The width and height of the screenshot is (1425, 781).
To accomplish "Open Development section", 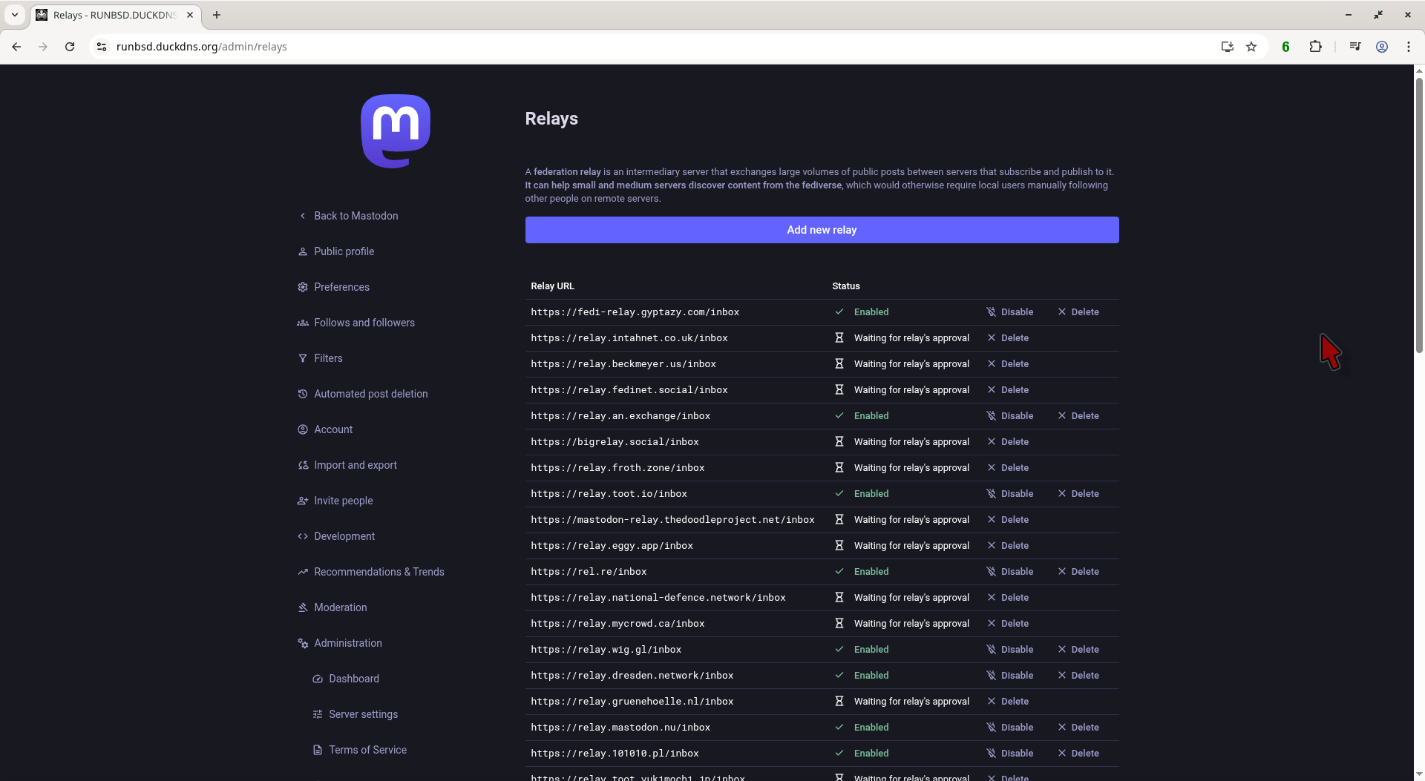I will (x=336, y=536).
